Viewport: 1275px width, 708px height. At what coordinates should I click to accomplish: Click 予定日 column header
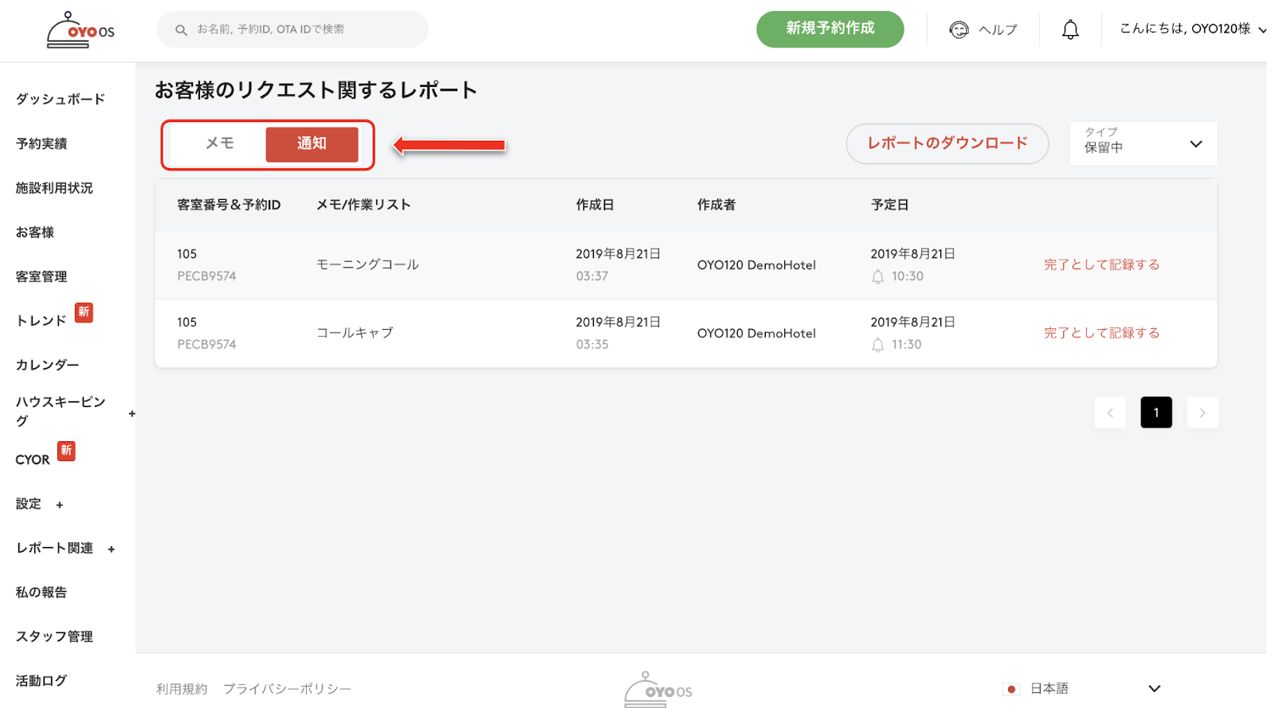click(x=890, y=205)
